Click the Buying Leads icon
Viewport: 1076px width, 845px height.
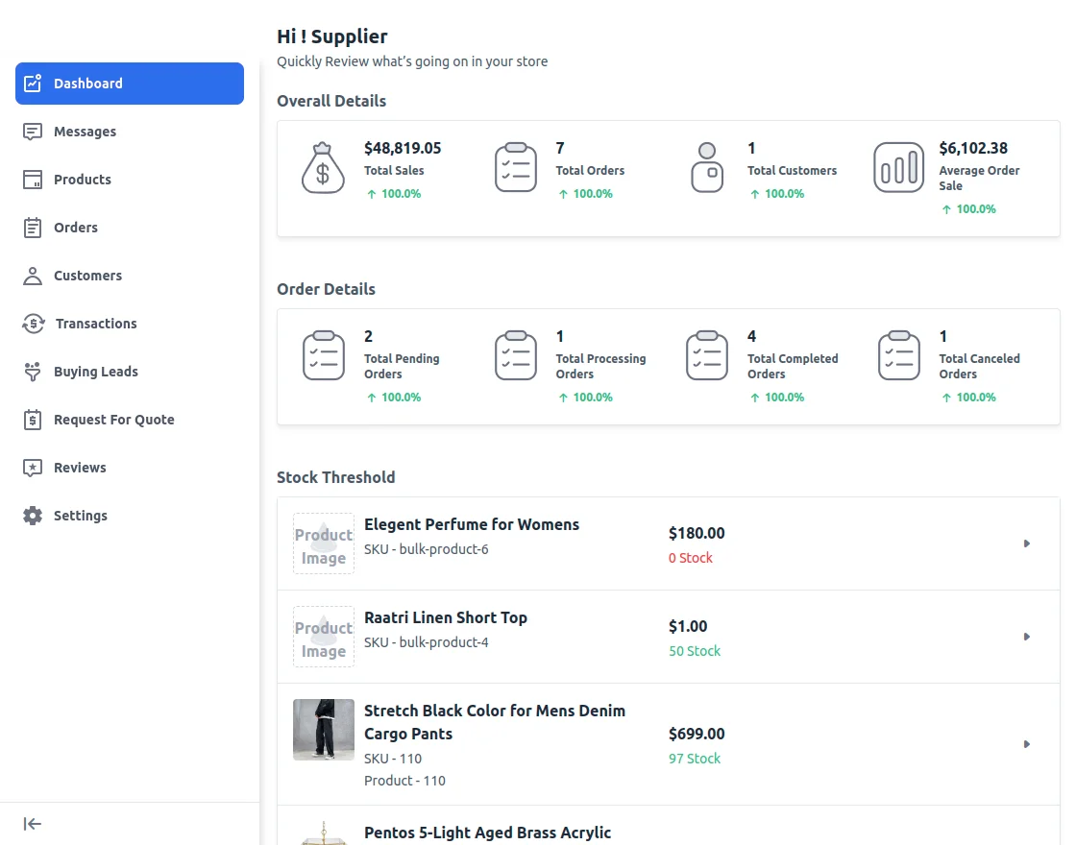(32, 372)
